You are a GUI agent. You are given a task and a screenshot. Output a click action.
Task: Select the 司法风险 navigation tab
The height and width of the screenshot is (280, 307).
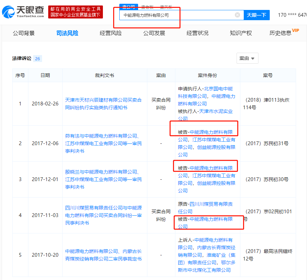pos(67,33)
